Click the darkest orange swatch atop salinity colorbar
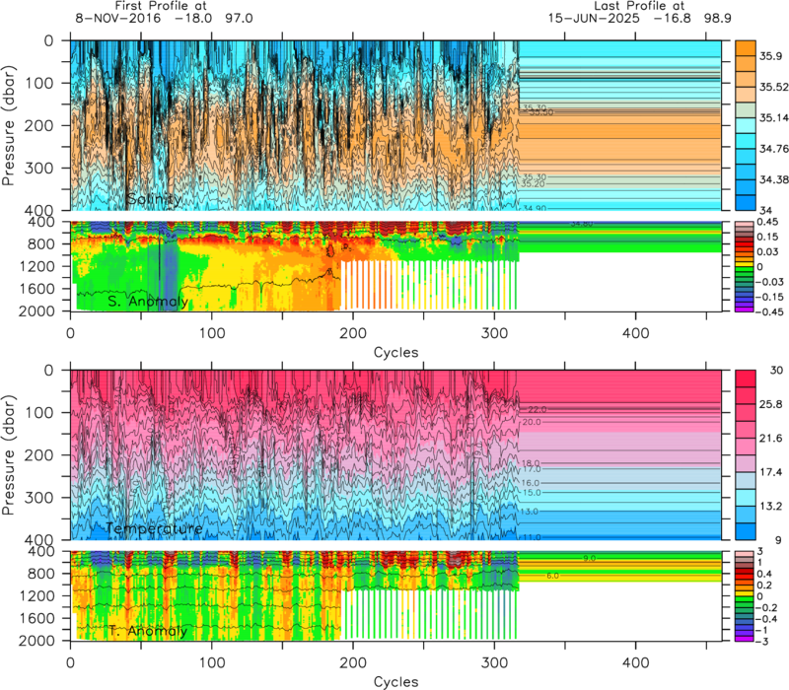 click(746, 47)
